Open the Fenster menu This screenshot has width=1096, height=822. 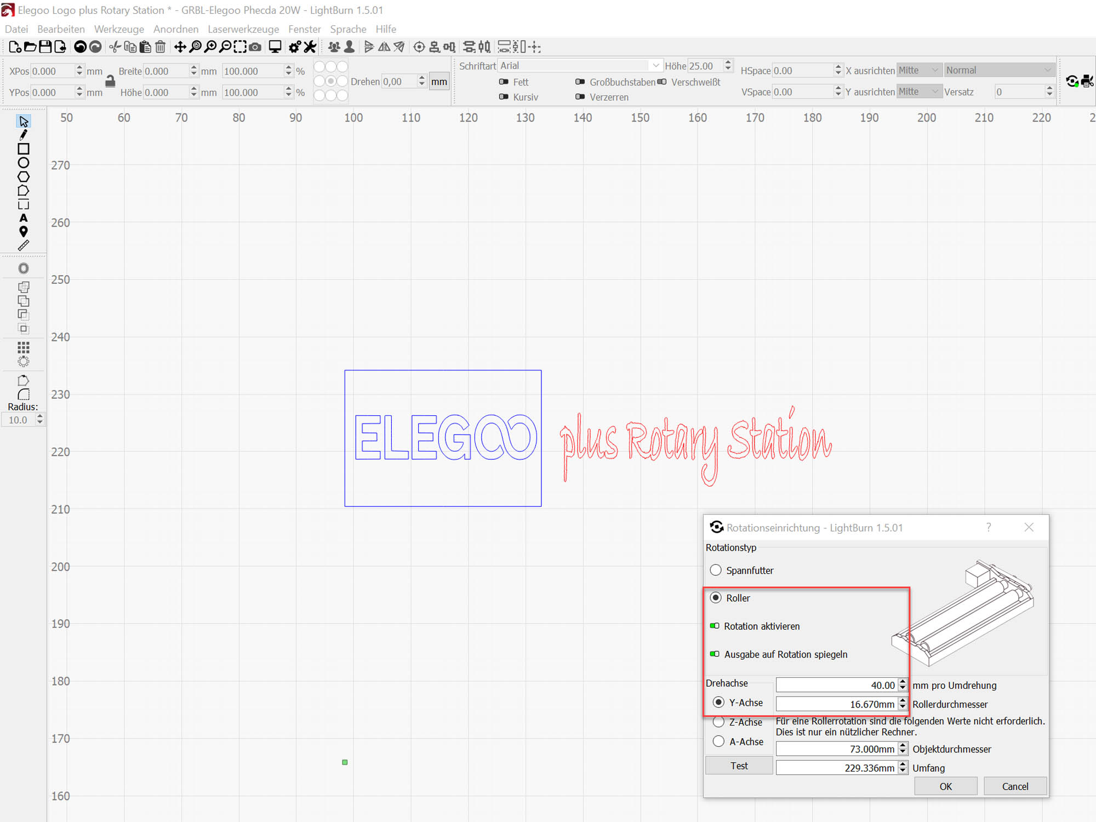305,29
